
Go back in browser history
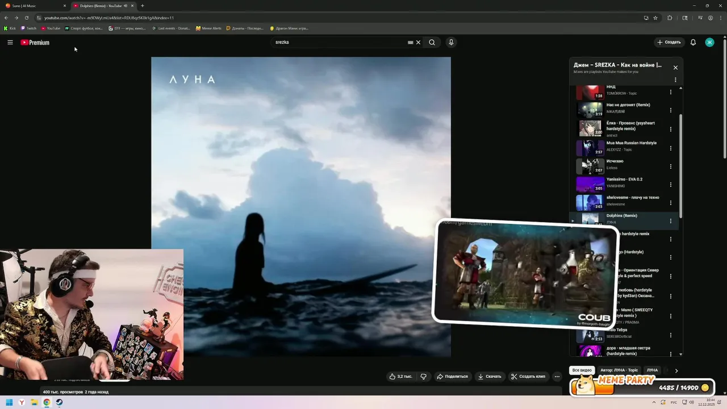(6, 18)
